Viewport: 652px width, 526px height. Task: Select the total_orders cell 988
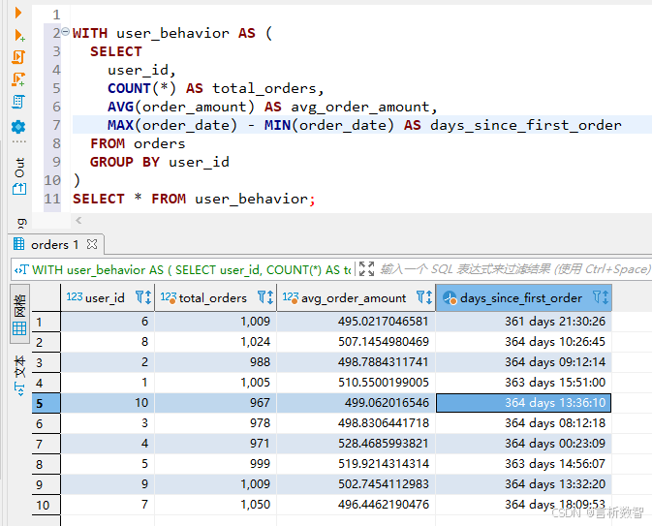tap(215, 362)
